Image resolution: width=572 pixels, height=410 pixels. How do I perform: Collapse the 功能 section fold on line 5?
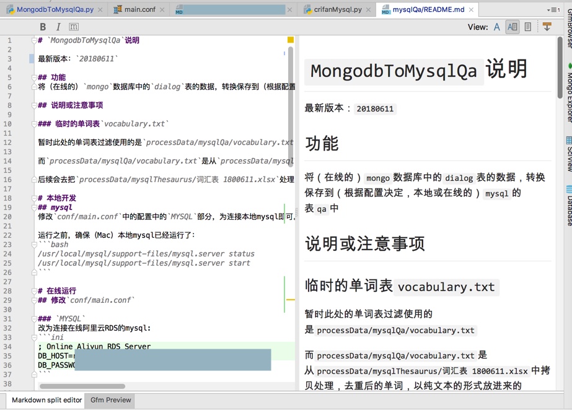(x=34, y=77)
